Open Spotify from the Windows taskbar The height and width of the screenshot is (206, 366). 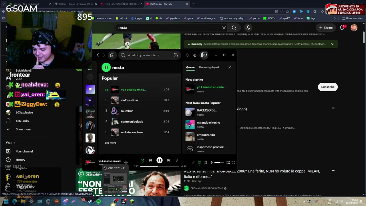click(98, 201)
